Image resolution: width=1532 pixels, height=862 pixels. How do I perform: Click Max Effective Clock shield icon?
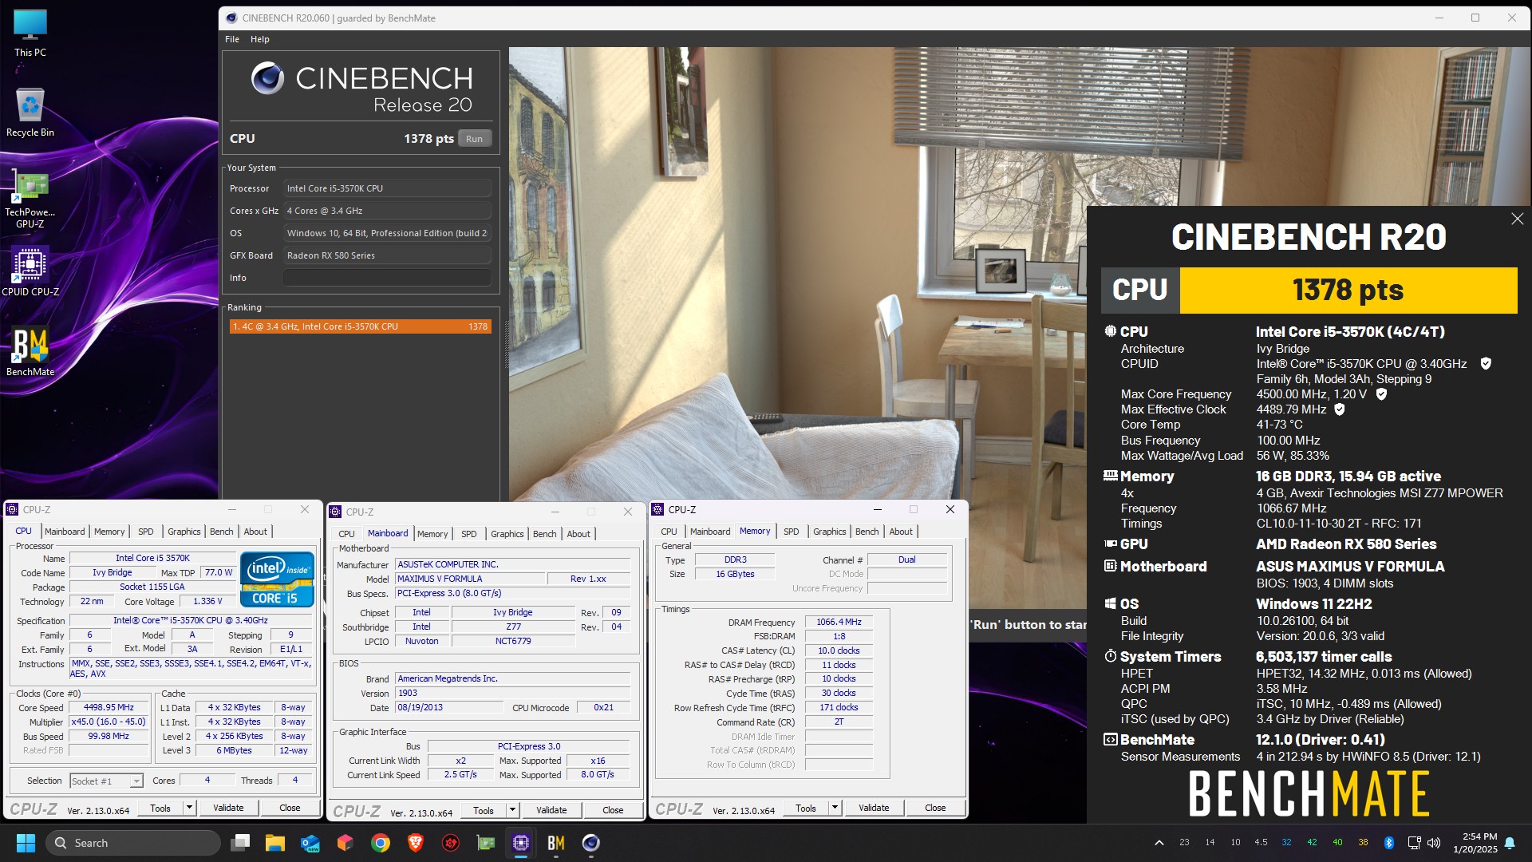tap(1340, 409)
